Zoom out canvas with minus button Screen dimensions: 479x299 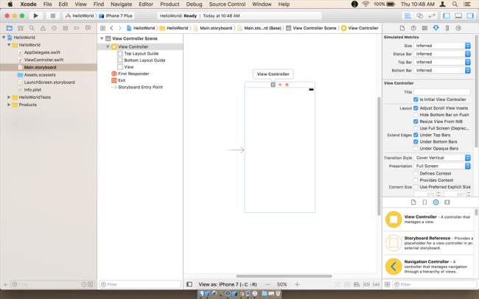pyautogui.click(x=268, y=284)
